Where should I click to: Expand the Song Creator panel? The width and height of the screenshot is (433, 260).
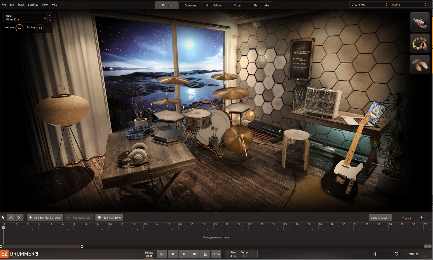pyautogui.click(x=380, y=218)
